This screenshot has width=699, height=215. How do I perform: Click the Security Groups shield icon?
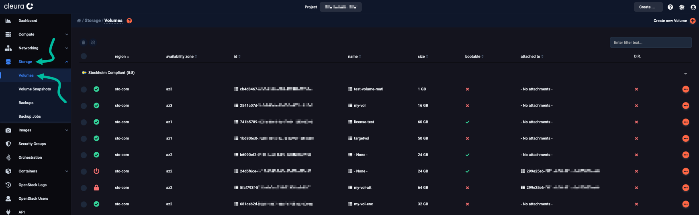8,144
